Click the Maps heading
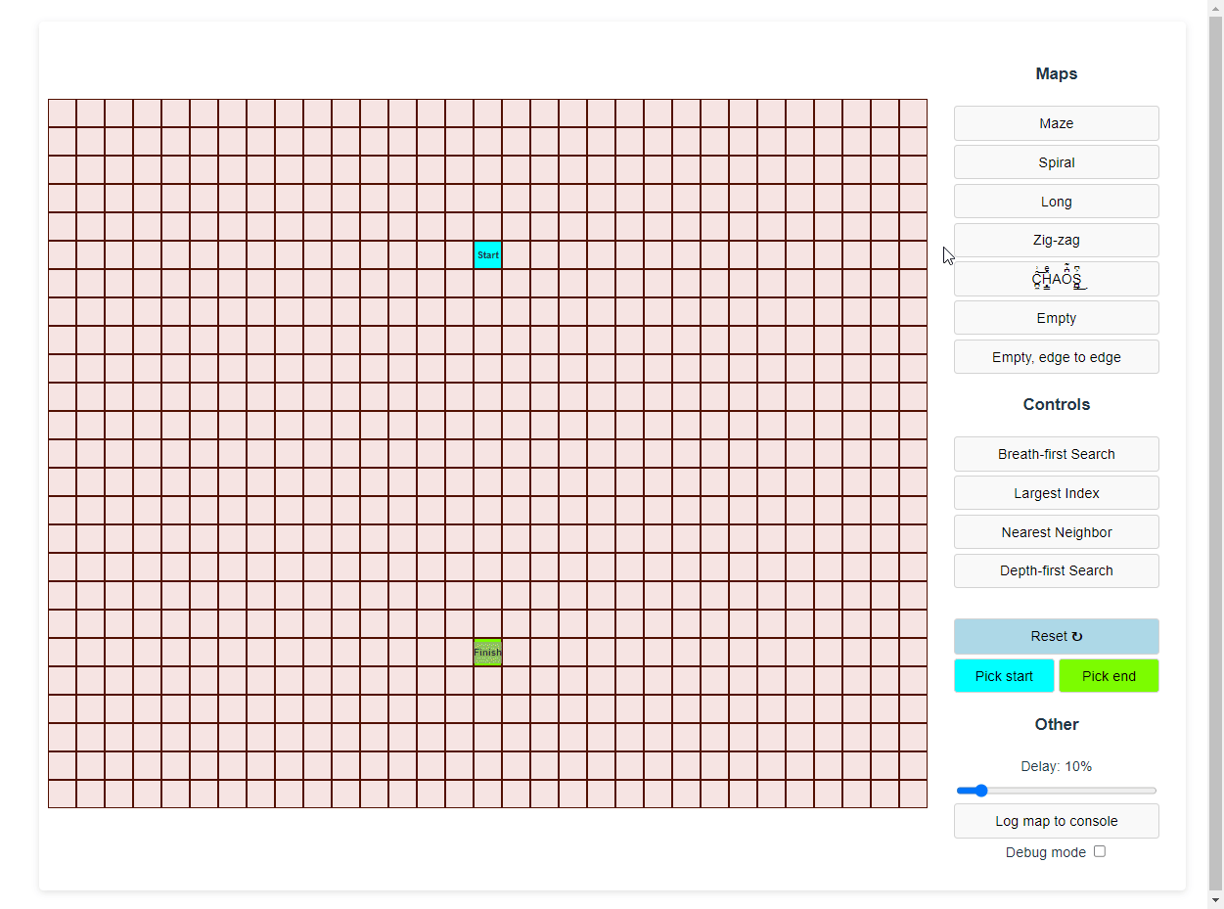Viewport: 1224px width, 909px height. (x=1056, y=73)
